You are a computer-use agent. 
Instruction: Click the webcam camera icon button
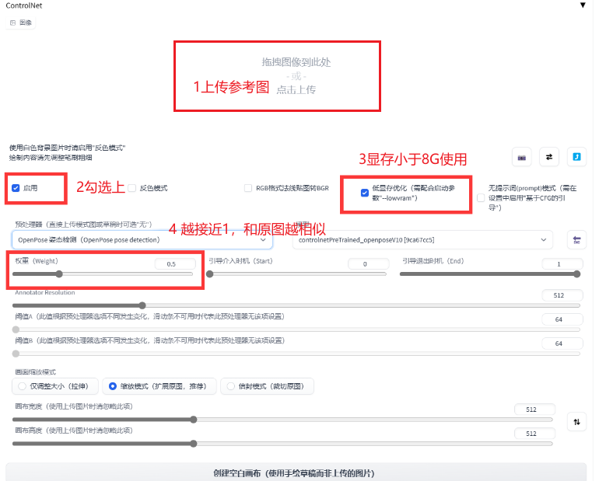(521, 157)
